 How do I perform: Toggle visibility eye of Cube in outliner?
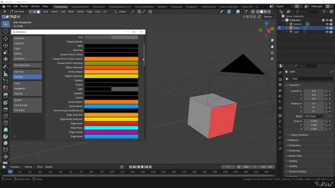[327, 28]
